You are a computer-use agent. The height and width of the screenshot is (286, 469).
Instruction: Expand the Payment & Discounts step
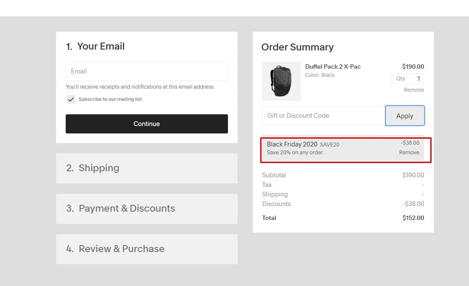point(147,209)
